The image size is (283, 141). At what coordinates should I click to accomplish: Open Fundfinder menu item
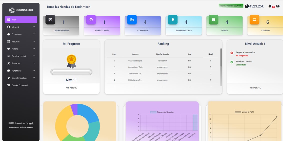(21, 71)
